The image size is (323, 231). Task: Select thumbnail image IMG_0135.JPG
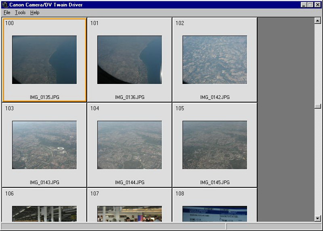pos(44,60)
